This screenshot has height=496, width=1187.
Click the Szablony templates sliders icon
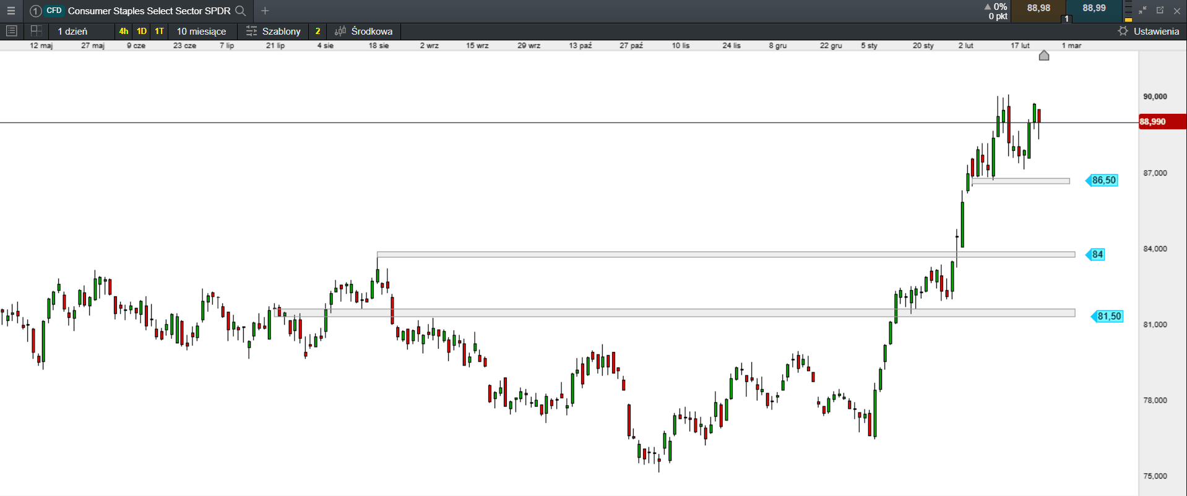251,31
